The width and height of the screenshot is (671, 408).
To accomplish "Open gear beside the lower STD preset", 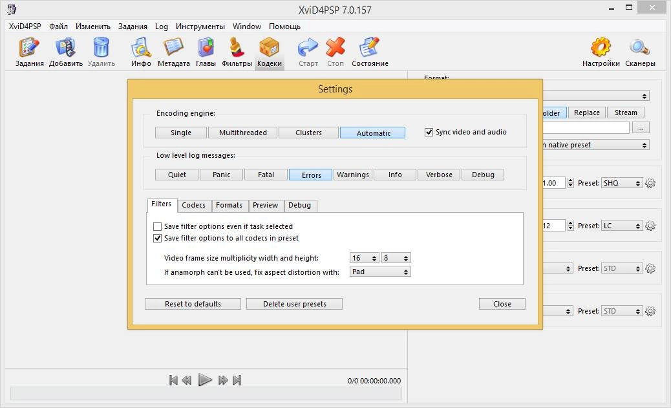I will point(650,311).
